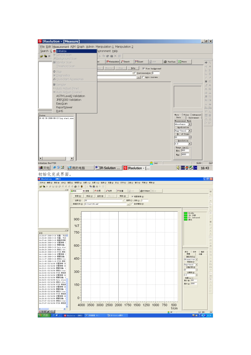
Task: Choose EasyScan from Measurement menu
Action: point(62,104)
